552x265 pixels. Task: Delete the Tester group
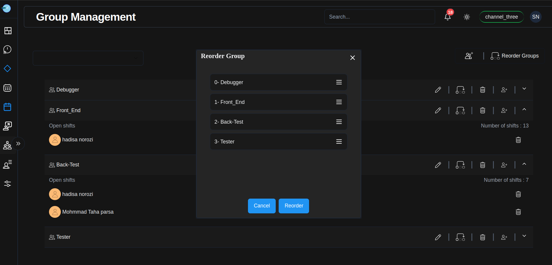click(x=483, y=237)
